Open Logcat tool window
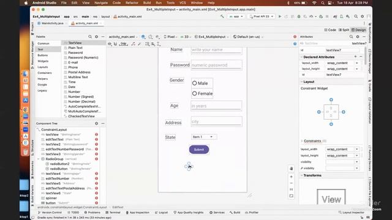The height and width of the screenshot is (220, 392). (x=161, y=213)
